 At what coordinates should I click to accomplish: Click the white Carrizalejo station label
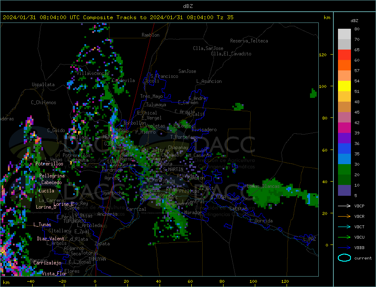pos(47,263)
